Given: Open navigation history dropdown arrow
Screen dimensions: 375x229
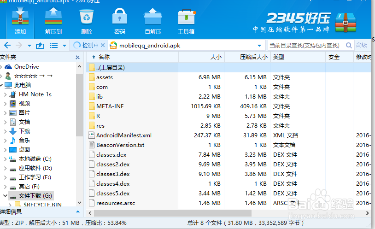Looking at the screenshot, I should click(x=29, y=46).
